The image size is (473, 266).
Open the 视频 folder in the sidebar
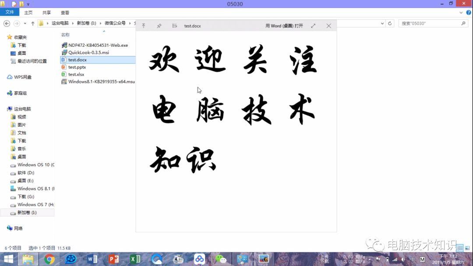(21, 117)
